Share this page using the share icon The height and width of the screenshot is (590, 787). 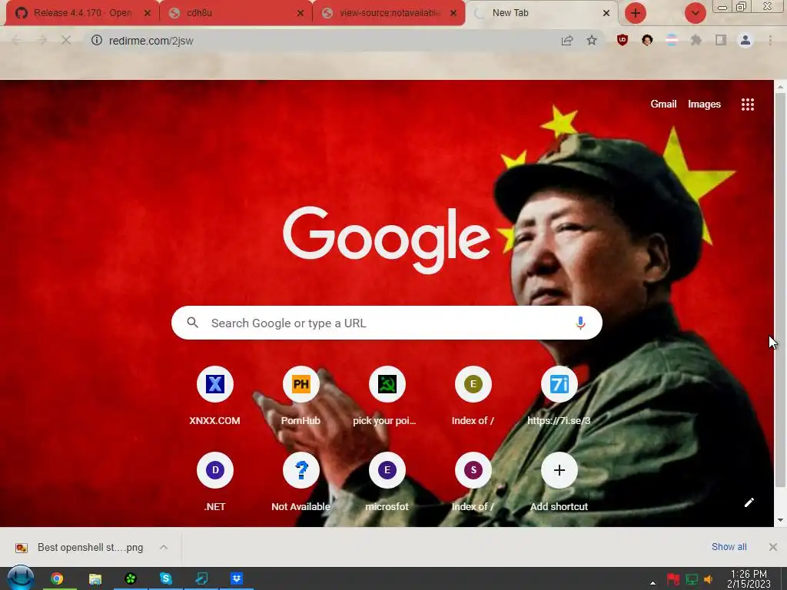(x=567, y=40)
